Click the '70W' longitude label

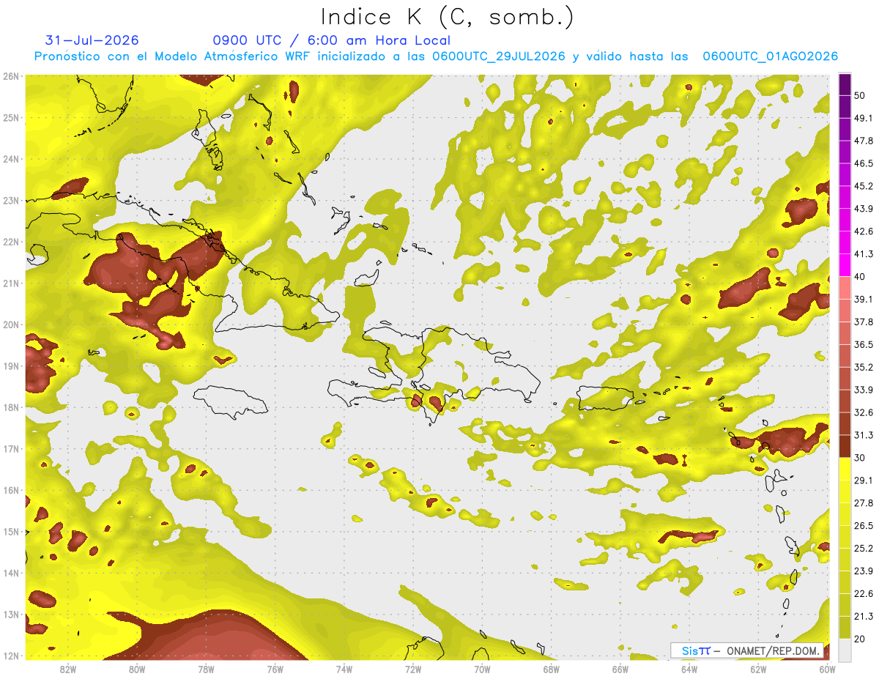[482, 669]
